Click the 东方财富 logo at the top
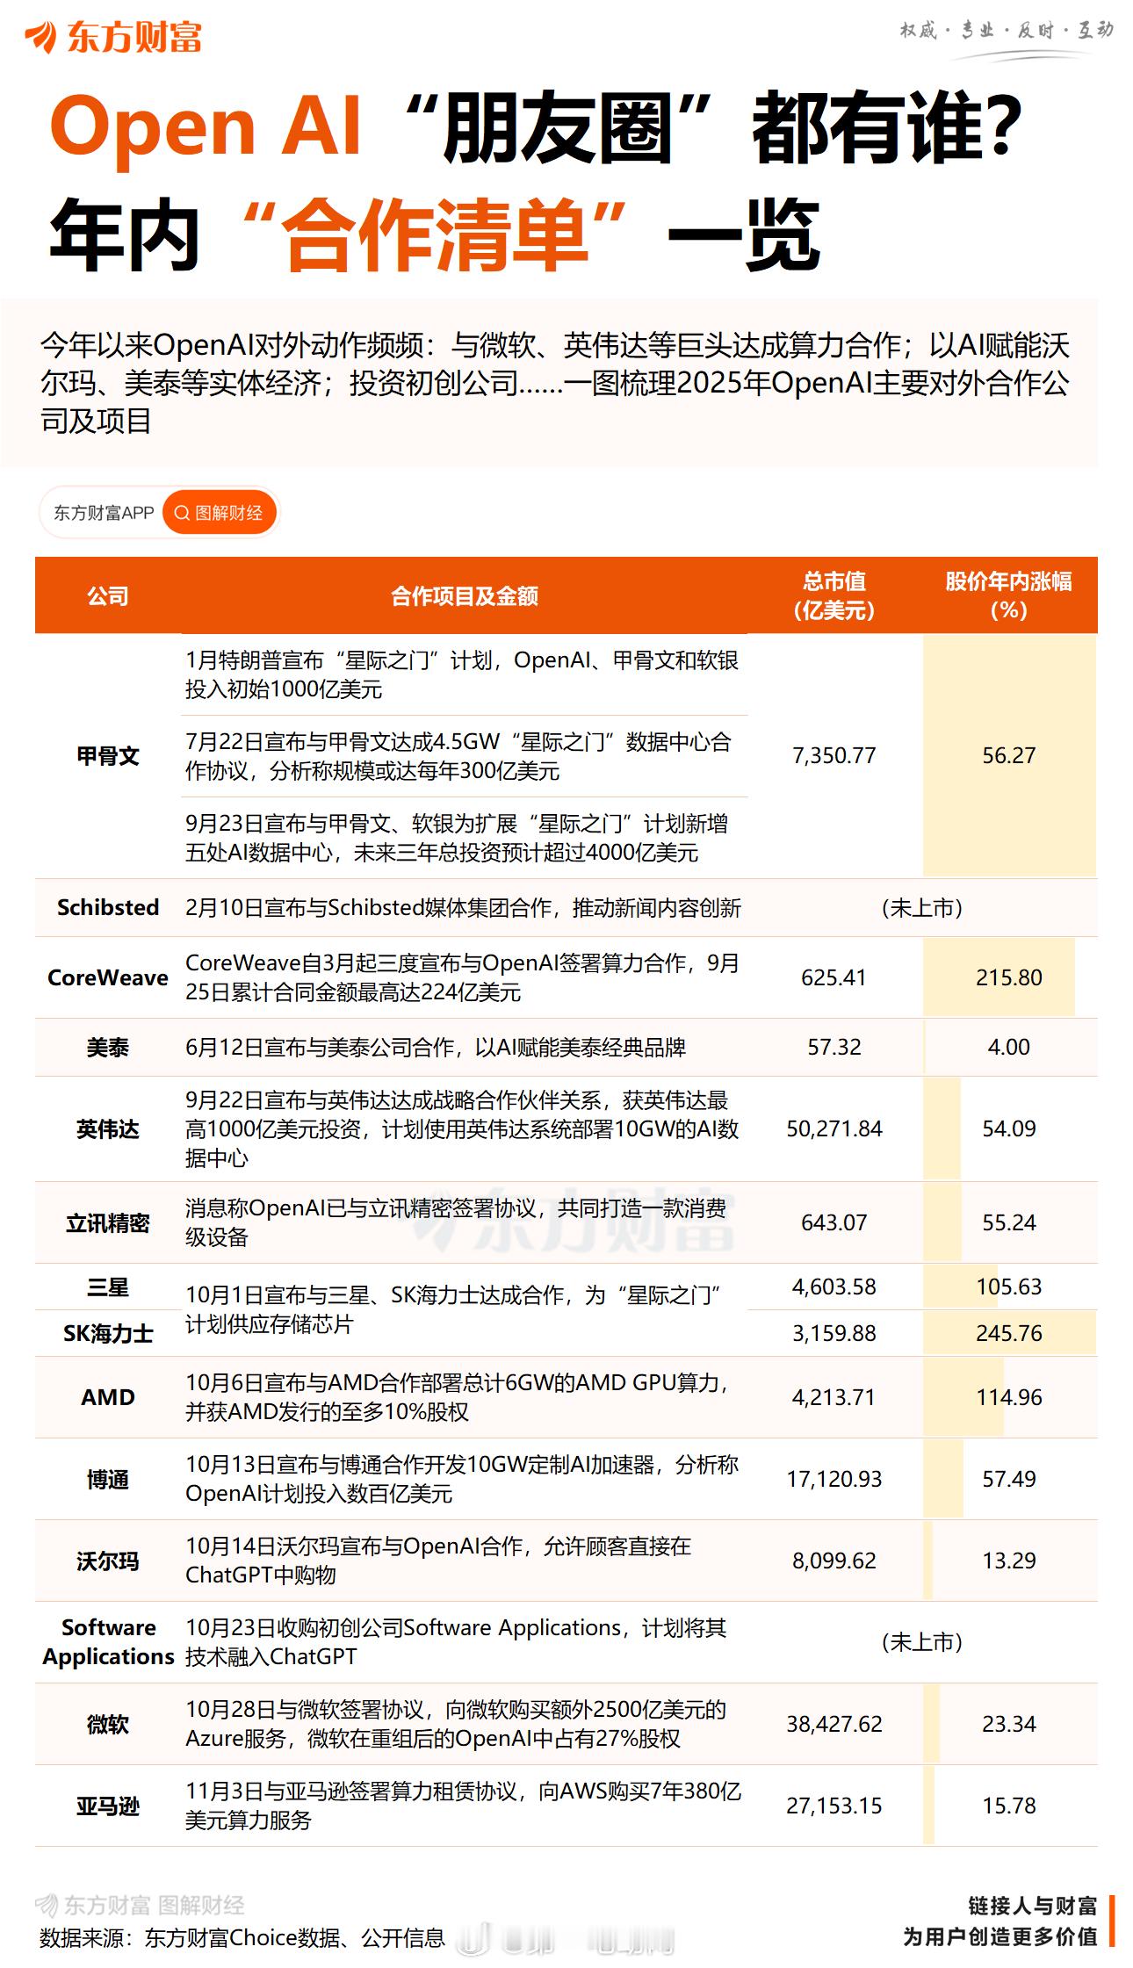Screen dimensions: 1133x1968 tap(114, 37)
